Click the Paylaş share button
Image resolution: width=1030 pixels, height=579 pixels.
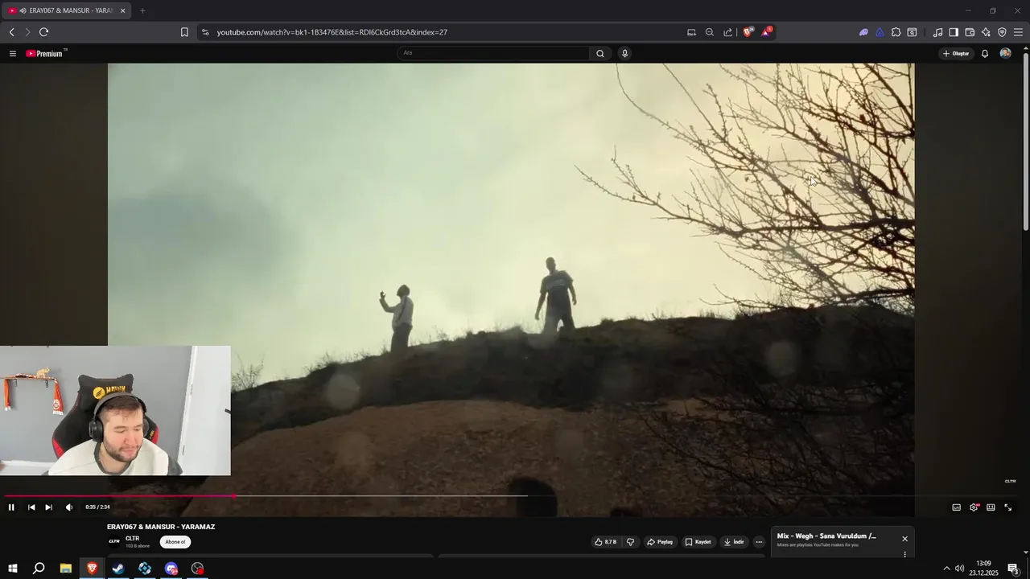point(660,542)
